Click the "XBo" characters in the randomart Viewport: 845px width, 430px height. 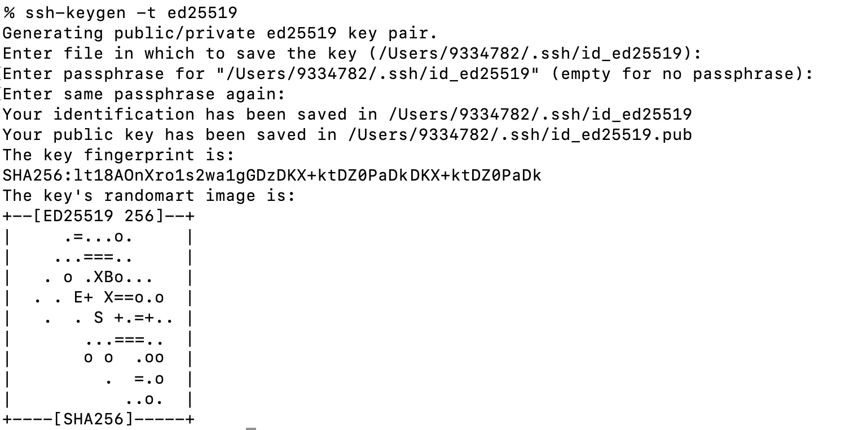[118, 277]
